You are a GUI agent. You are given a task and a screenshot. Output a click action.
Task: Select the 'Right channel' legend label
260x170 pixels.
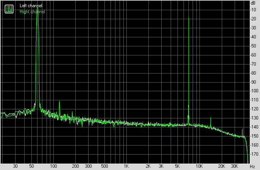pyautogui.click(x=32, y=12)
